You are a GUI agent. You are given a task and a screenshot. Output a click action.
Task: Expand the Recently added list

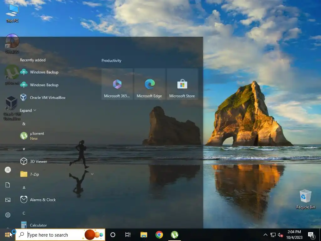coord(28,110)
